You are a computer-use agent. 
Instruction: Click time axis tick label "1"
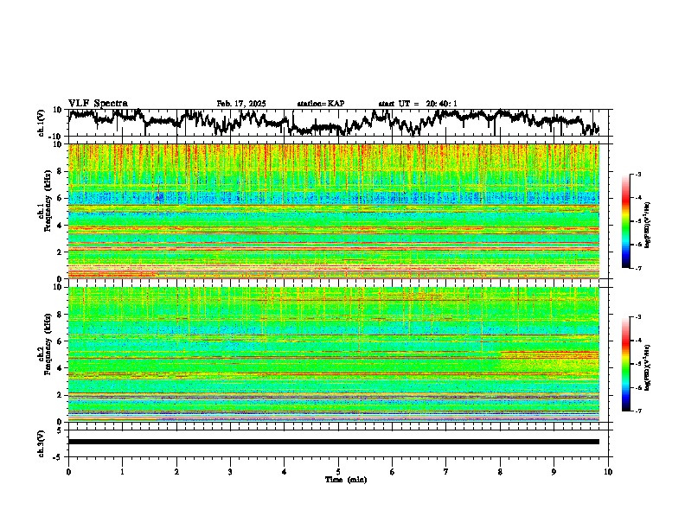click(x=123, y=472)
